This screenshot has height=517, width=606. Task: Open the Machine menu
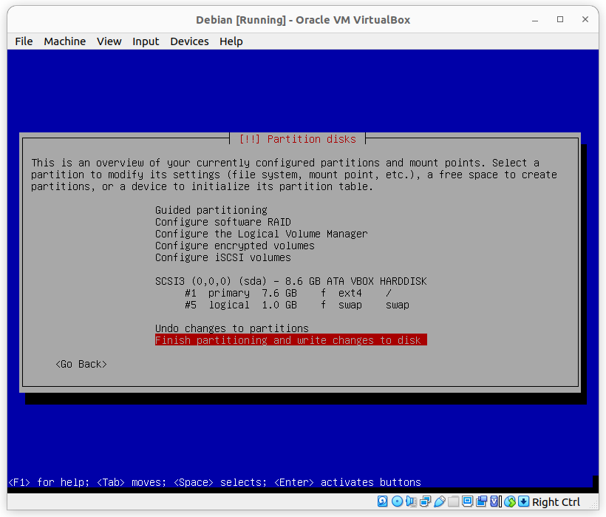(x=64, y=41)
